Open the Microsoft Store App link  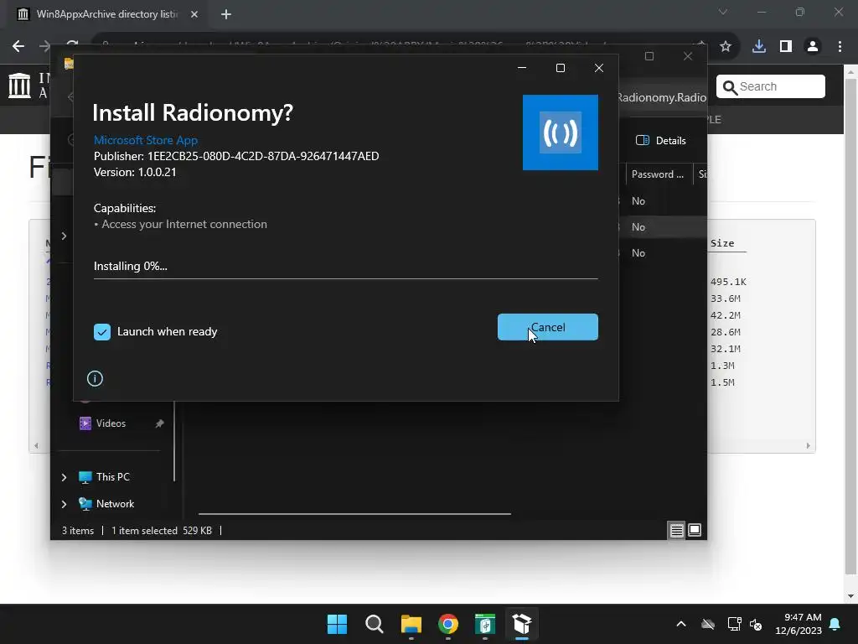click(146, 140)
